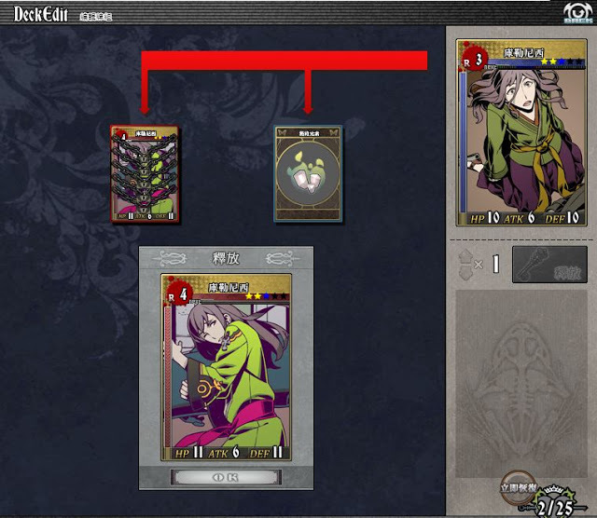Open the level 3 庫勒尼西 card preview
This screenshot has width=597, height=518.
(521, 132)
